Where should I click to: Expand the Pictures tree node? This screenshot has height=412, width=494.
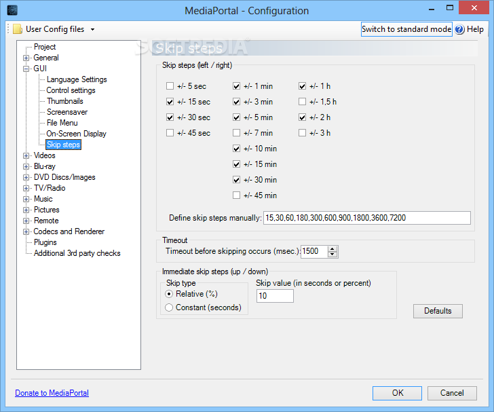coord(26,210)
